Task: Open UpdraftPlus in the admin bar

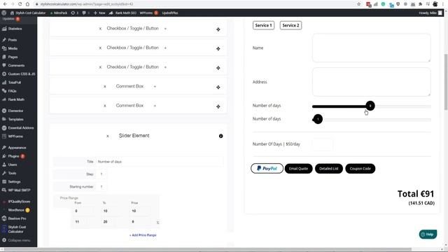Action: pyautogui.click(x=170, y=13)
